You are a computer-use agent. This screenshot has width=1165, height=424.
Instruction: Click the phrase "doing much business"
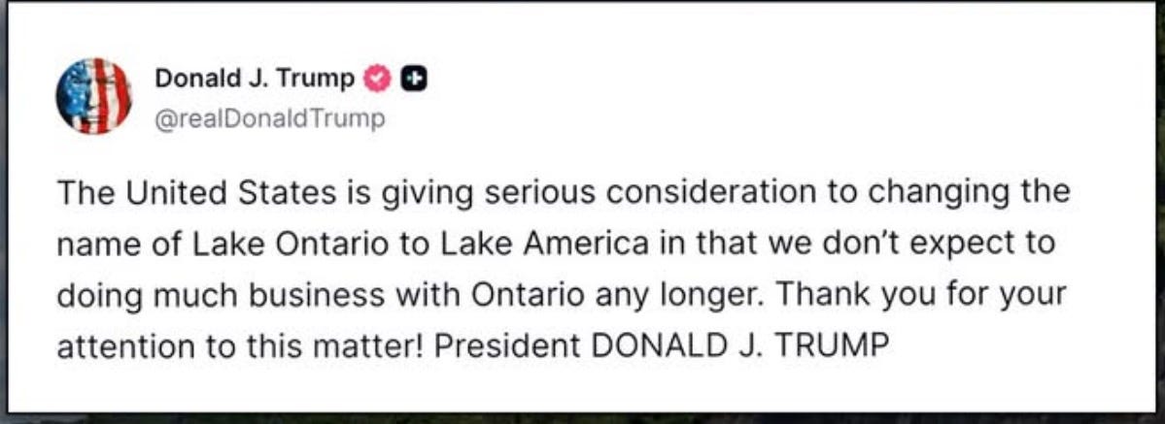click(220, 296)
